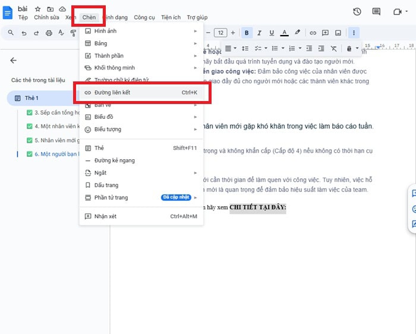Decrease the font size
This screenshot has width=416, height=334.
click(x=208, y=33)
